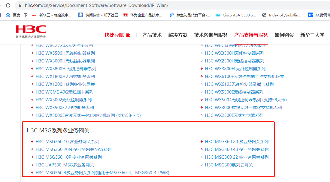
Task: Open the 百度一下 bookmark
Action: pos(17,15)
